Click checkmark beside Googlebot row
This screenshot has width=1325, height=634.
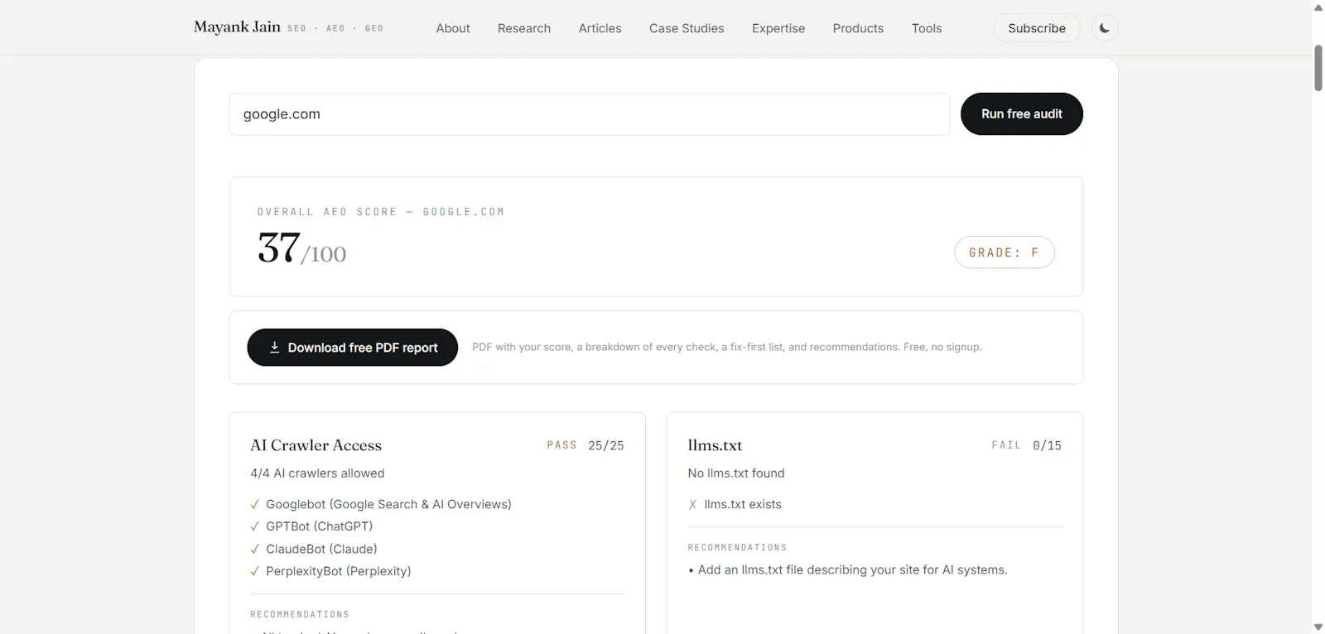255,504
